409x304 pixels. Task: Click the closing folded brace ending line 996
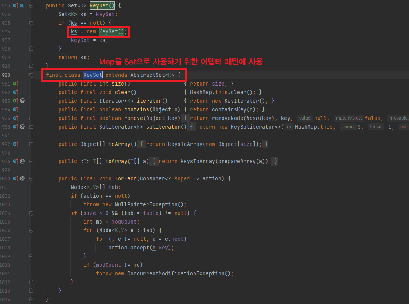coord(275,161)
